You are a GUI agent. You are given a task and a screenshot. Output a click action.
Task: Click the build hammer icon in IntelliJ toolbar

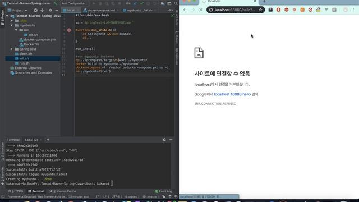(x=56, y=3)
